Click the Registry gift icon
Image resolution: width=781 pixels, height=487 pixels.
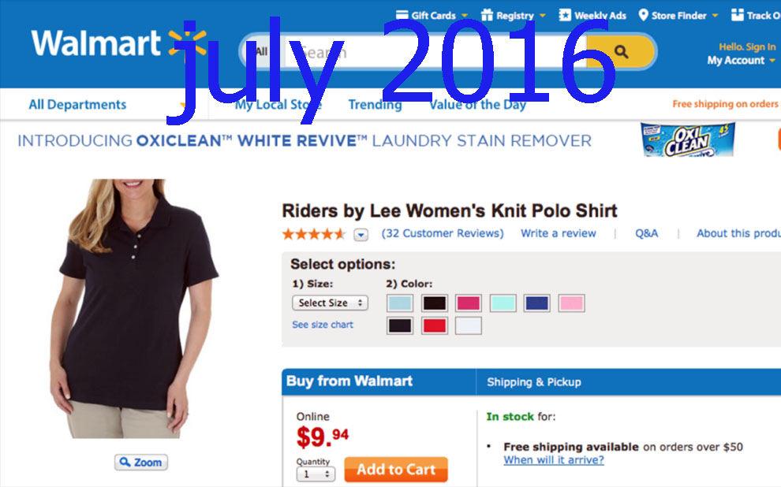[487, 15]
